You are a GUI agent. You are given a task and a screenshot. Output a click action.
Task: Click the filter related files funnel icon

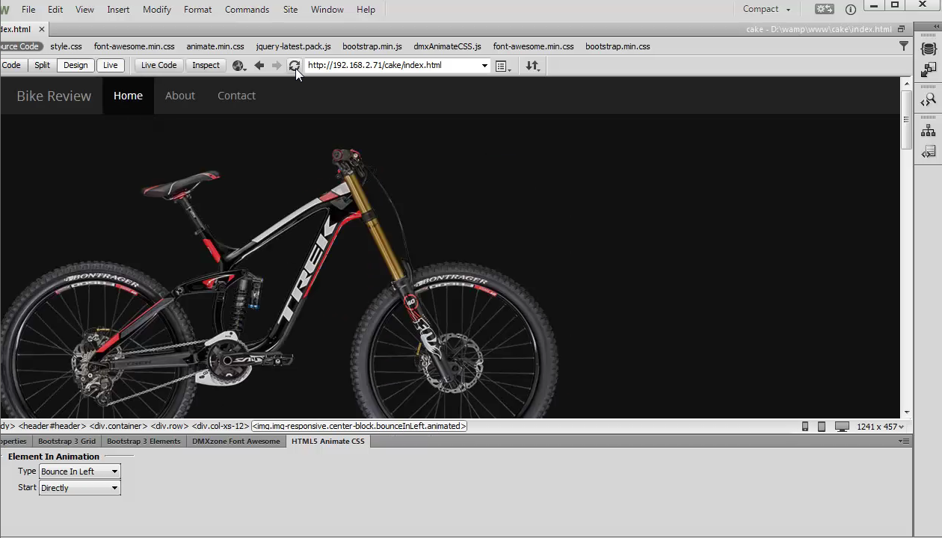(x=904, y=46)
